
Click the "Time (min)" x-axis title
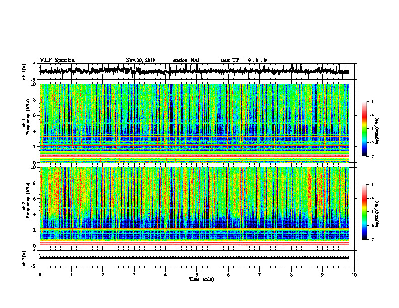pyautogui.click(x=202, y=279)
